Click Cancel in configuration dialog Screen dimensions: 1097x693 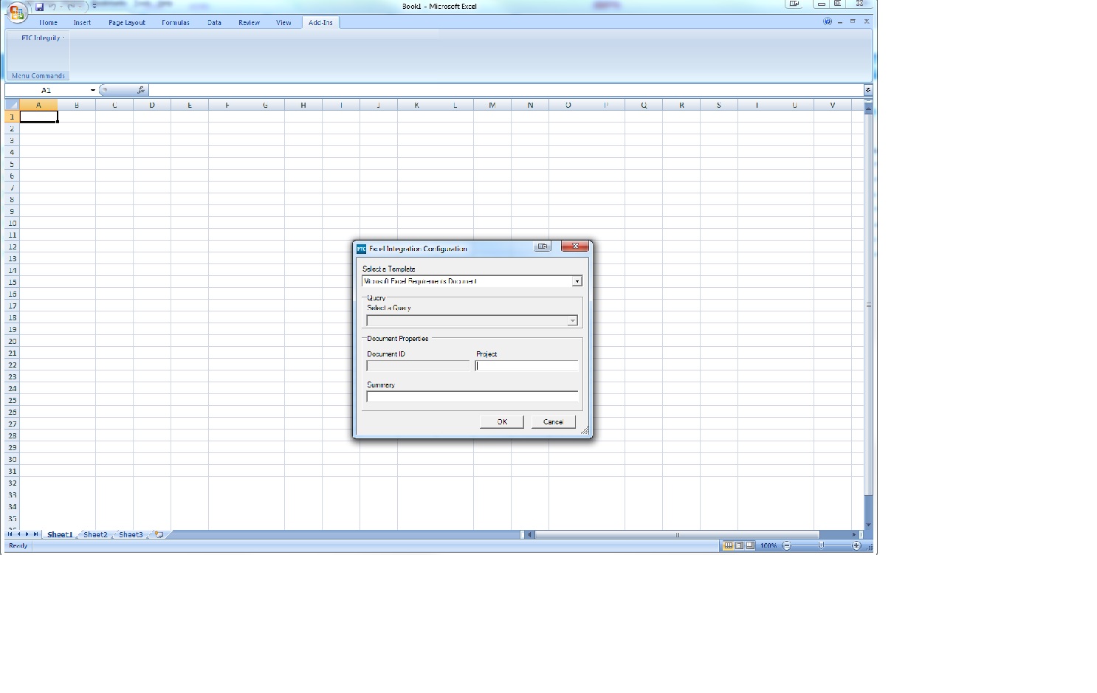(553, 421)
